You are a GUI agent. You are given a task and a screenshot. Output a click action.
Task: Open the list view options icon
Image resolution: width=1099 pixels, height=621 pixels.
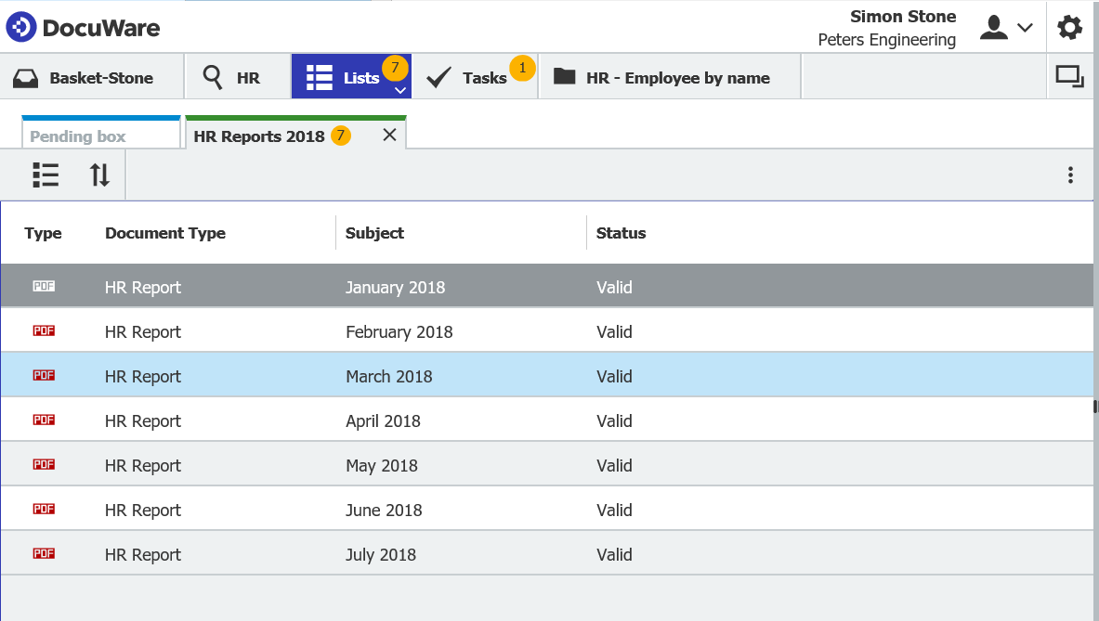pos(45,175)
